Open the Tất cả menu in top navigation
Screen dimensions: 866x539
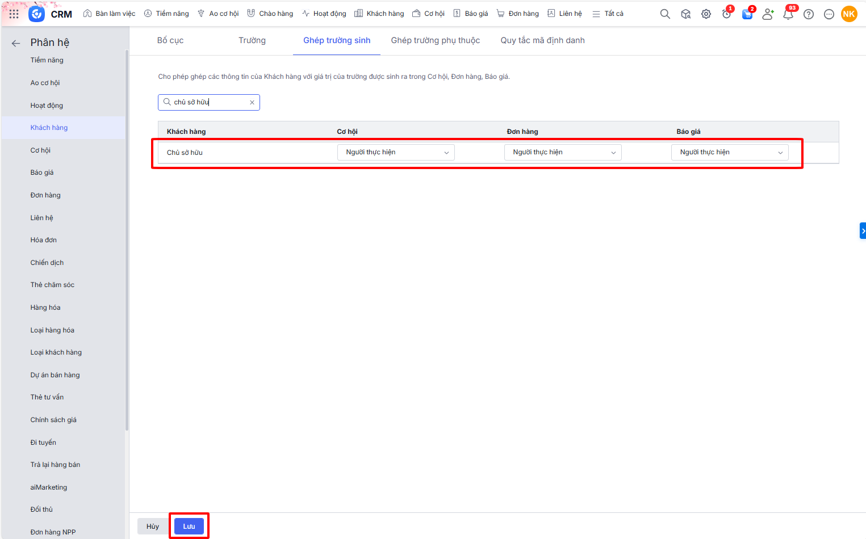pos(608,14)
